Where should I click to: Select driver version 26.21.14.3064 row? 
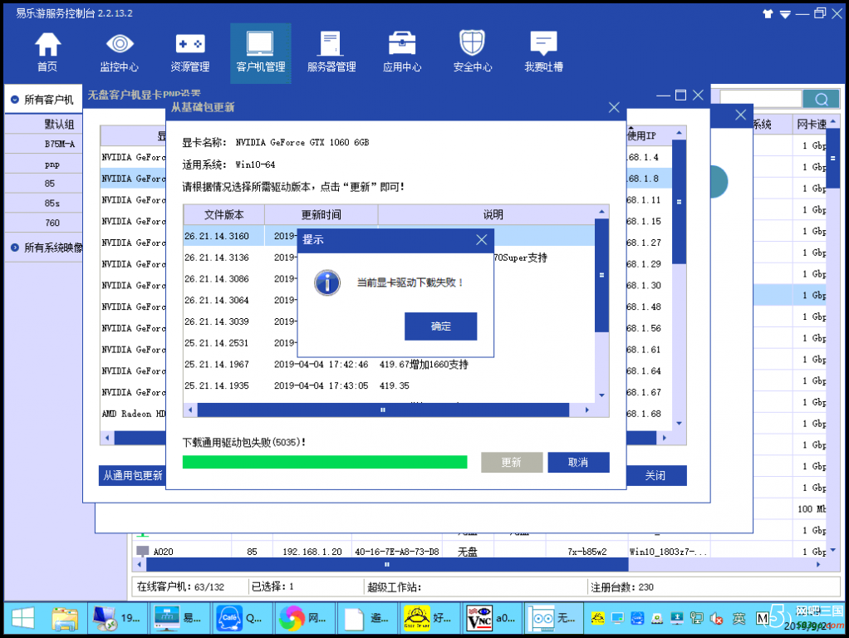tap(389, 300)
